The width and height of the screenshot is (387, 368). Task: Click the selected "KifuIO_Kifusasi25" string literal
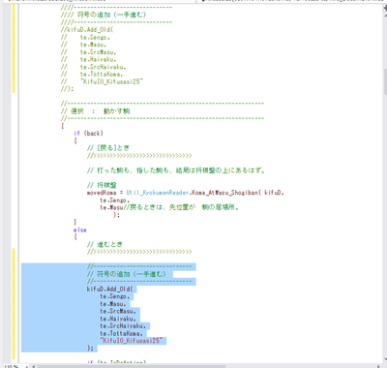tap(133, 341)
